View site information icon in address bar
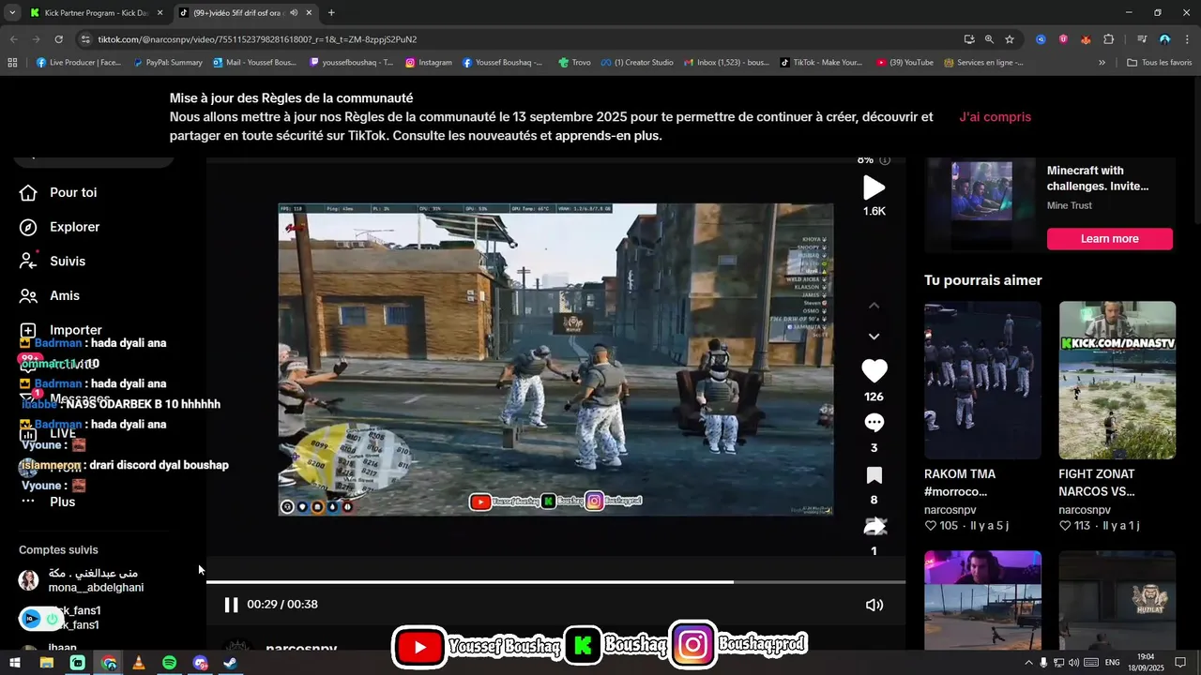Screen dimensions: 1201x675 (x=85, y=39)
